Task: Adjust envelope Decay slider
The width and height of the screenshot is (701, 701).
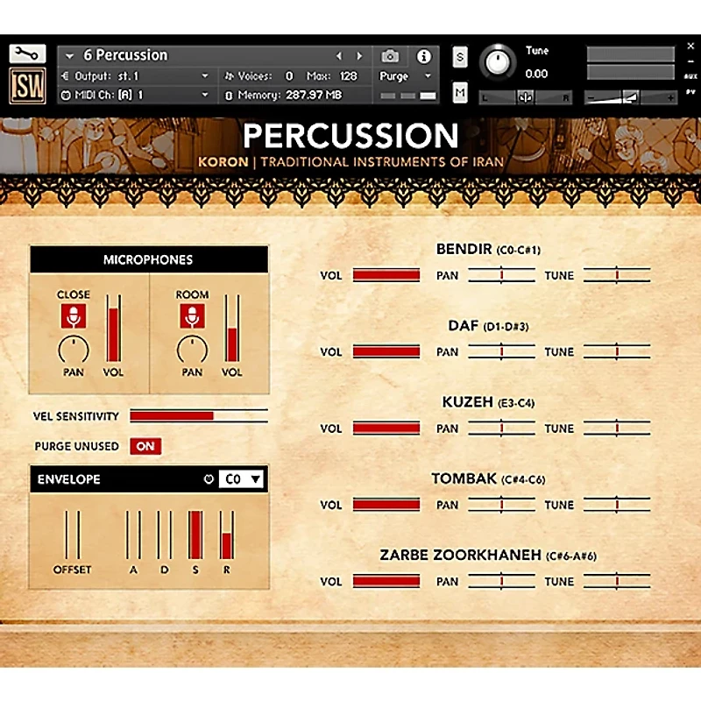Action: (165, 535)
